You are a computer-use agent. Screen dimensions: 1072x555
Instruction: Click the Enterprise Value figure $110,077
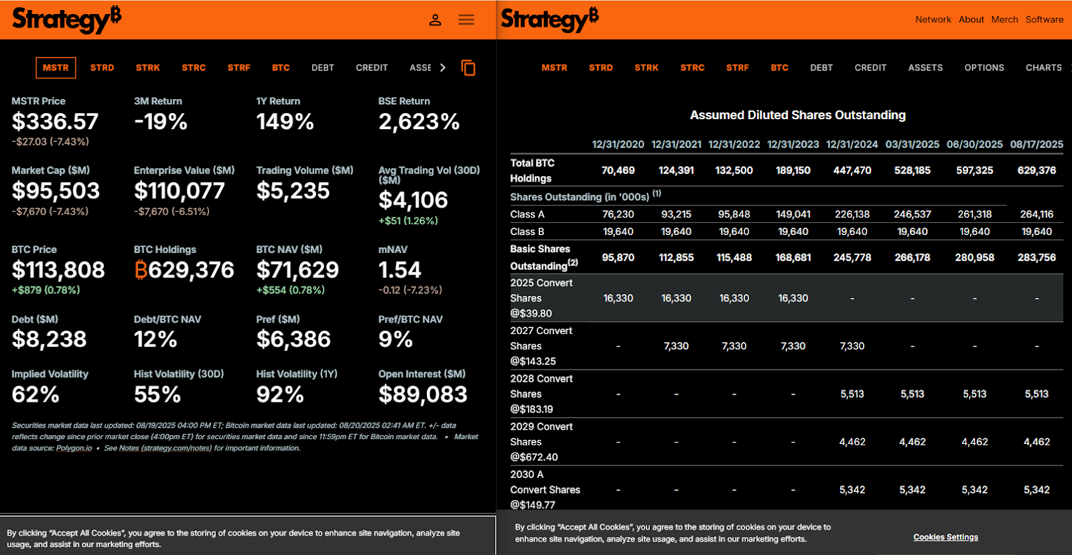pyautogui.click(x=179, y=191)
